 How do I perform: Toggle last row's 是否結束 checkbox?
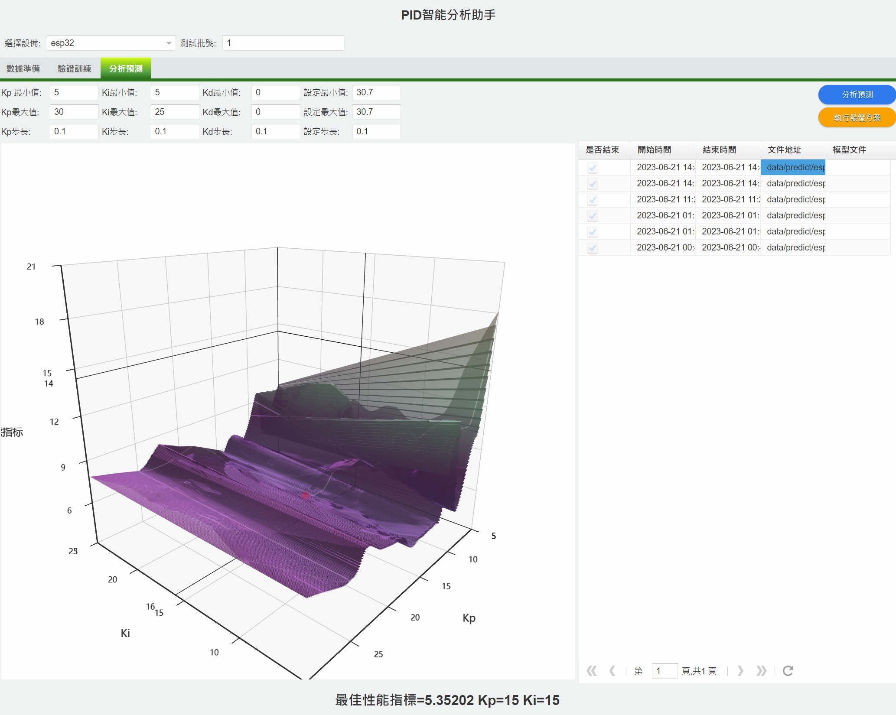coord(592,248)
